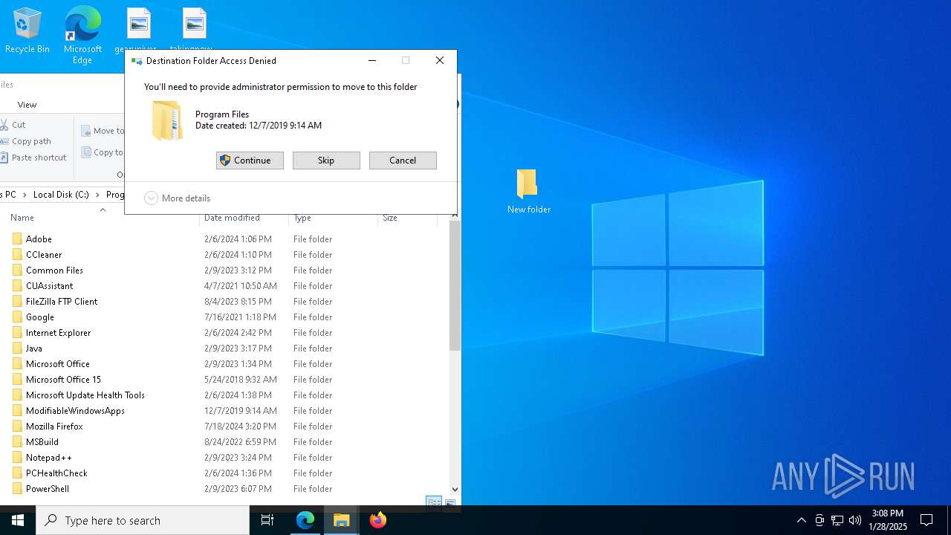
Task: Select the Common Files folder icon
Action: coord(17,270)
